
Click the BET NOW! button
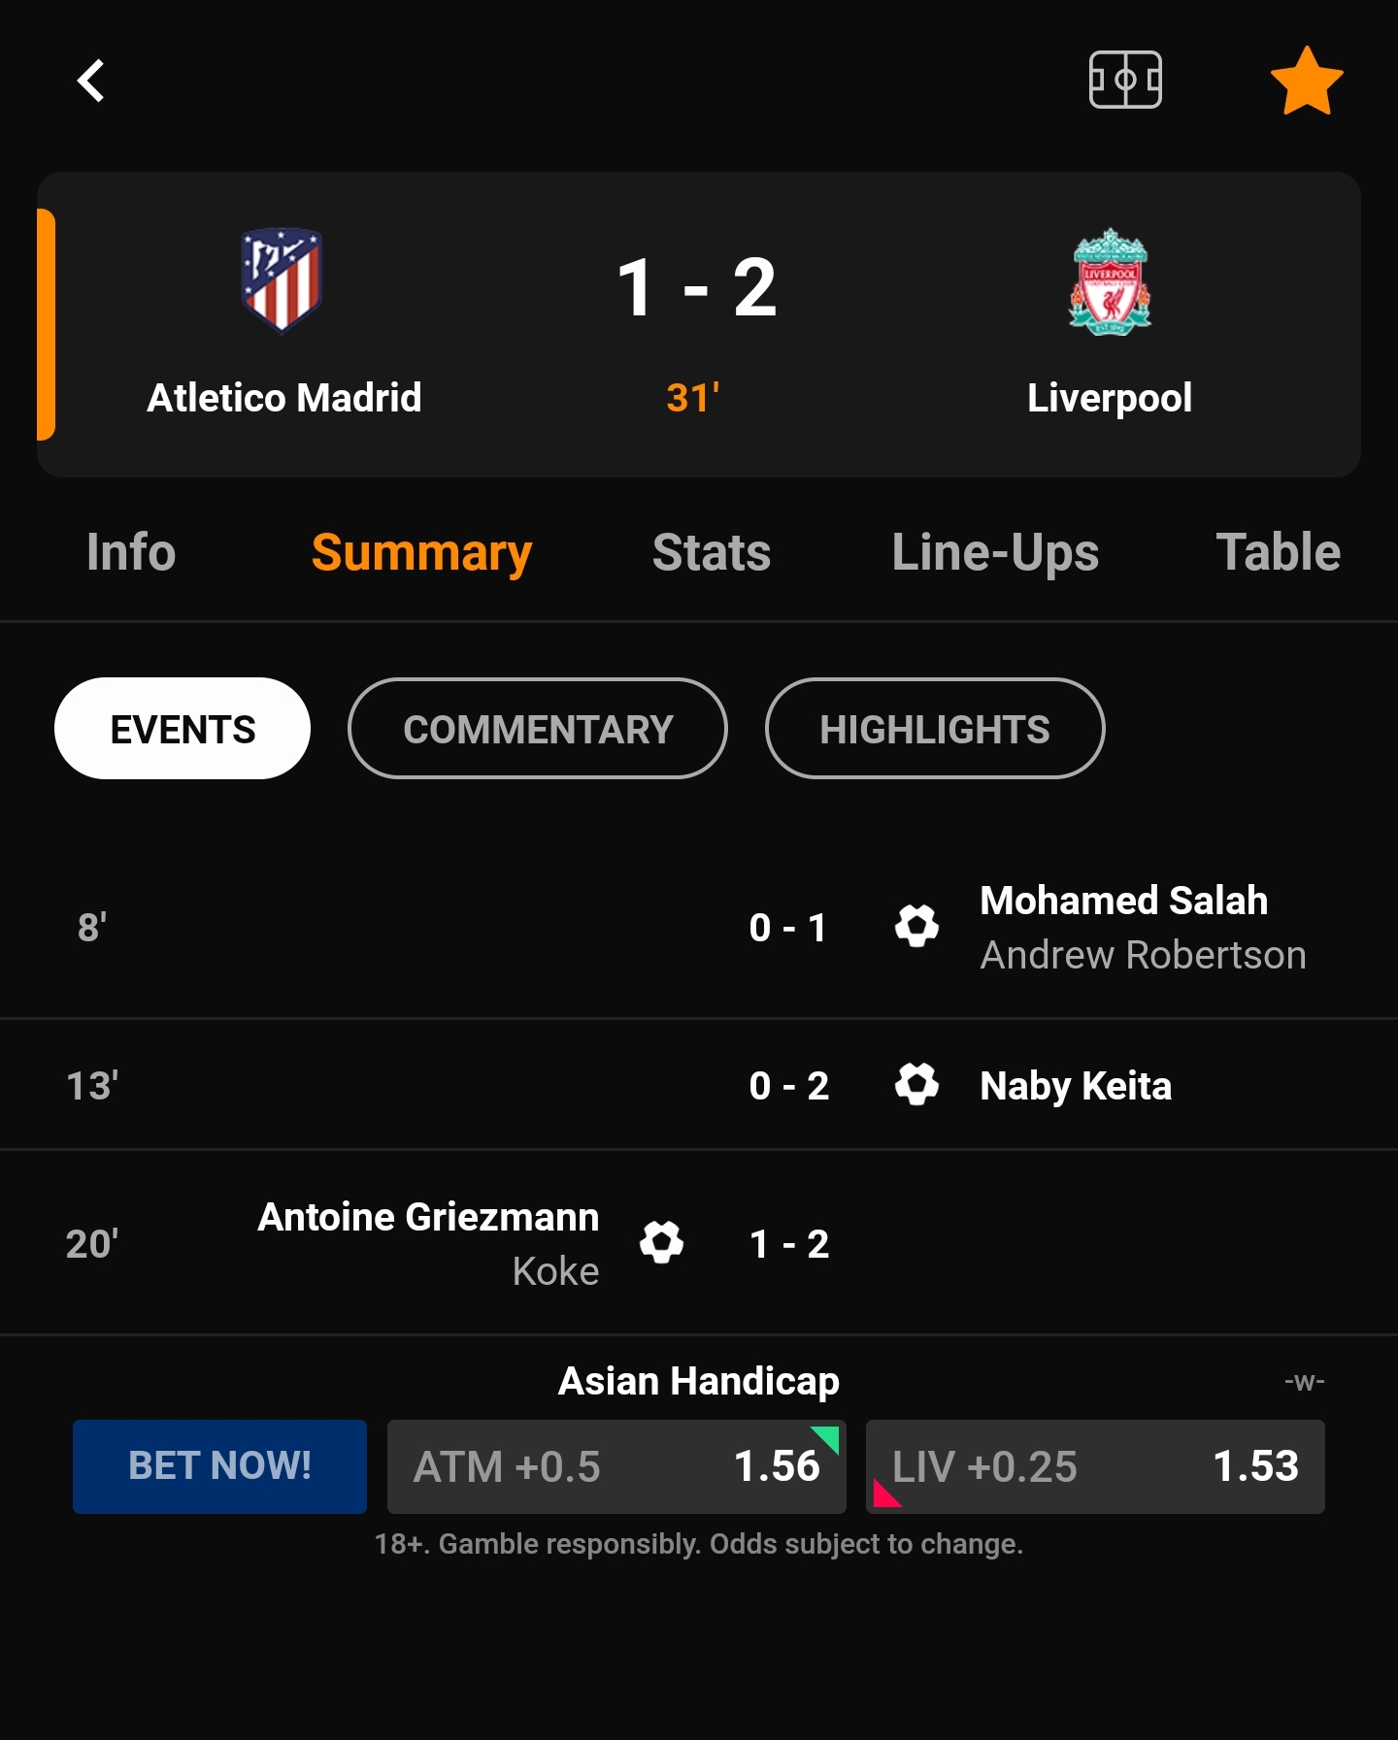(x=219, y=1466)
